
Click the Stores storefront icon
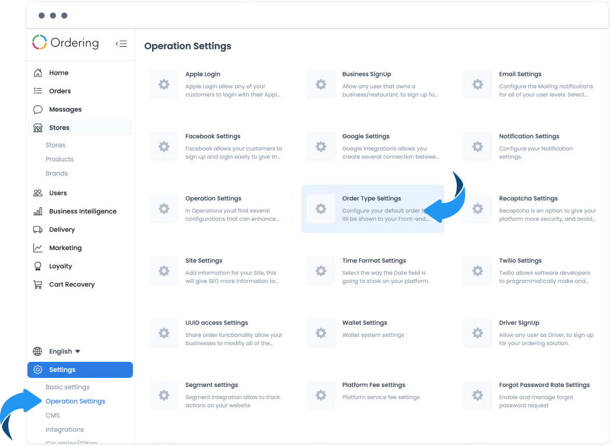tap(38, 128)
